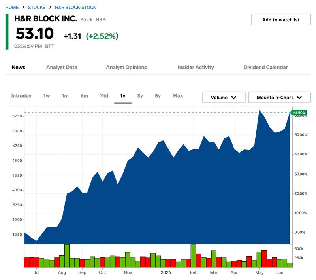Click the +1.31 price change value
Viewport: 316px width, 280px height.
[72, 36]
